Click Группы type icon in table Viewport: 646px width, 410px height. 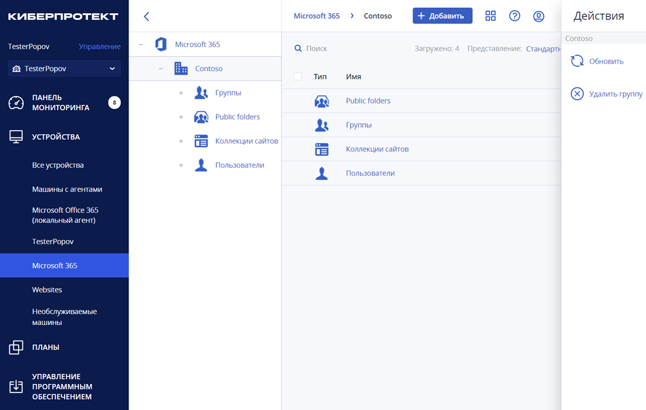321,125
